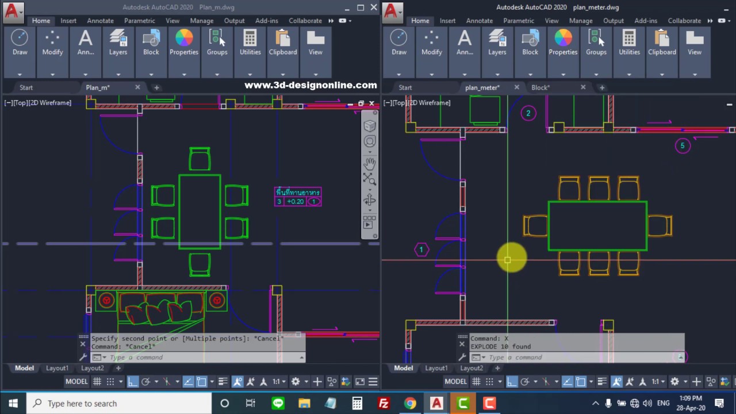Switch to Insert tab in Plan_m window
Screen dimensions: 736x414
pos(68,21)
